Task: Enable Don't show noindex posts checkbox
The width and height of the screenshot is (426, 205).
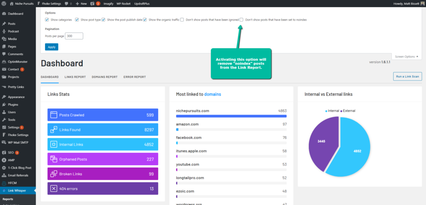Action: click(241, 20)
